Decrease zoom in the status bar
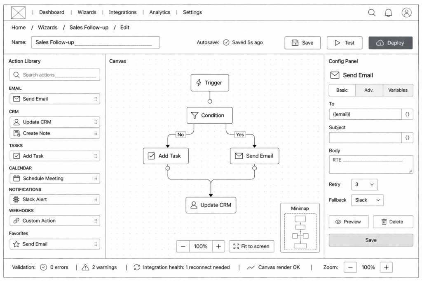The height and width of the screenshot is (281, 422). 350,267
